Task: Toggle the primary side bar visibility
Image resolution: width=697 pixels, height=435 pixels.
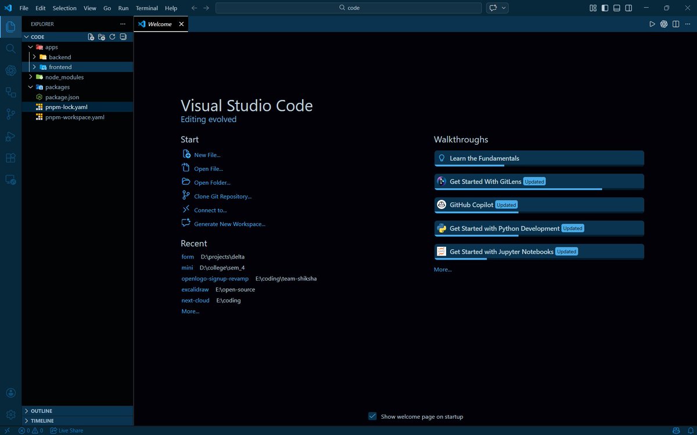Action: click(605, 8)
